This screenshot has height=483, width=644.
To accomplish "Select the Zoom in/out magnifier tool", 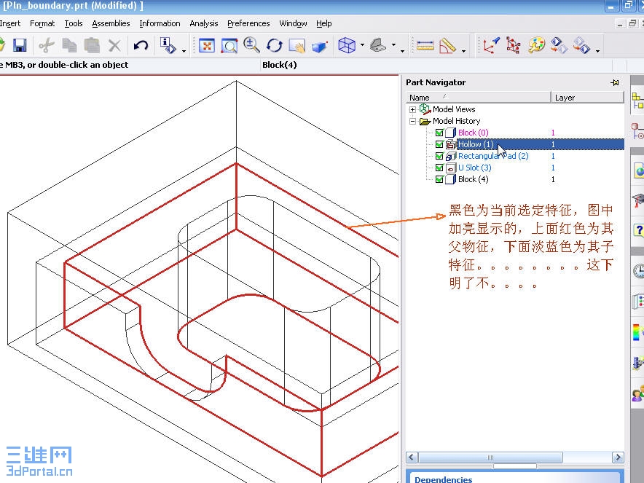I will click(251, 44).
